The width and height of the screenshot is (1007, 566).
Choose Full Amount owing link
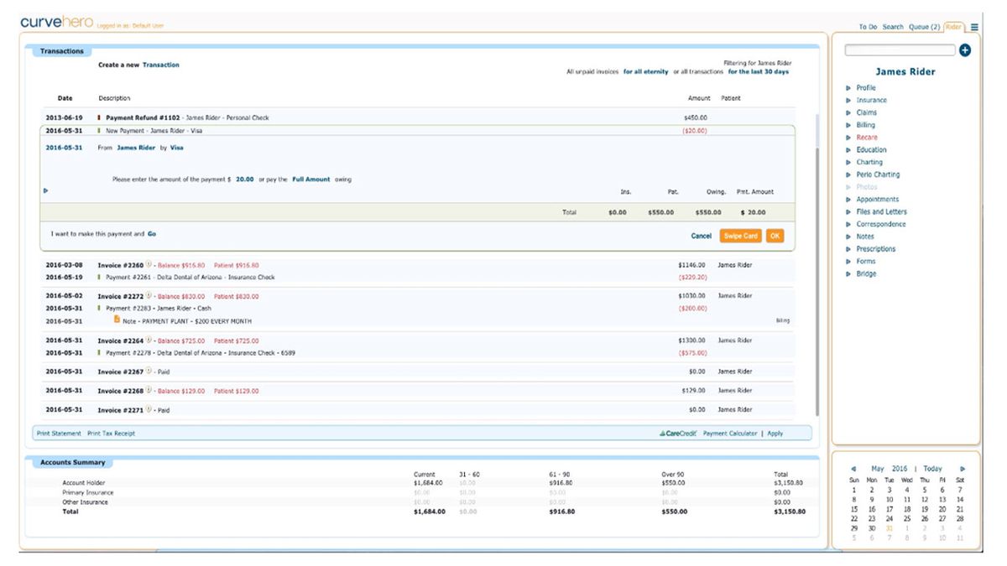click(311, 179)
